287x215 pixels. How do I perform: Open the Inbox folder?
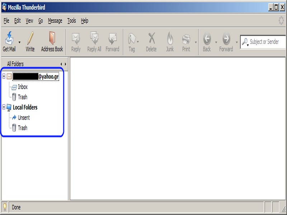tap(23, 87)
